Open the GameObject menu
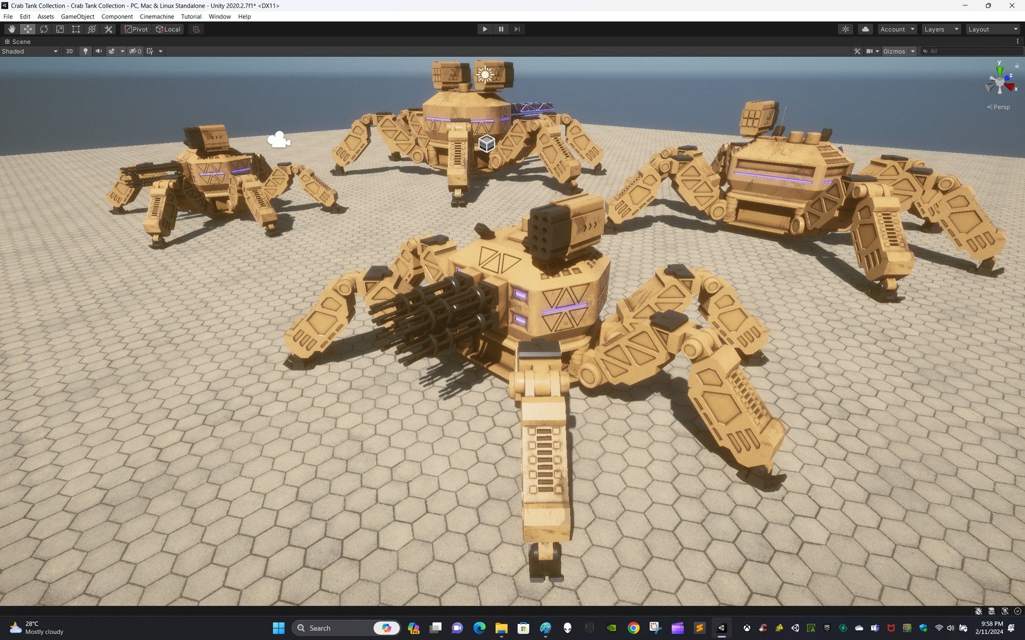 coord(77,17)
